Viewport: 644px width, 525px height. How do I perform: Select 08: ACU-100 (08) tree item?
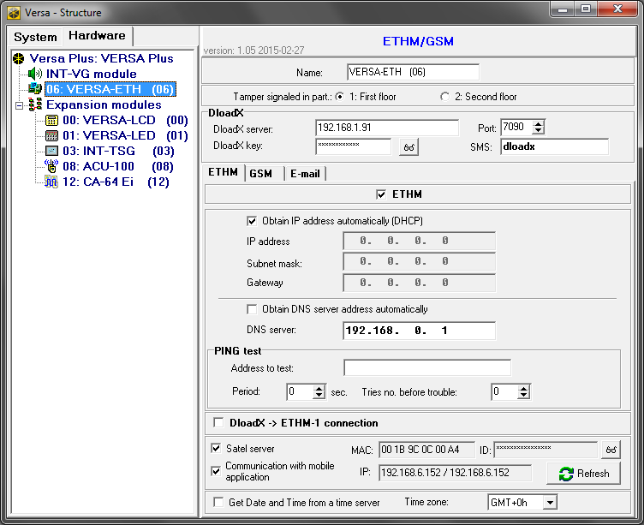pos(118,166)
